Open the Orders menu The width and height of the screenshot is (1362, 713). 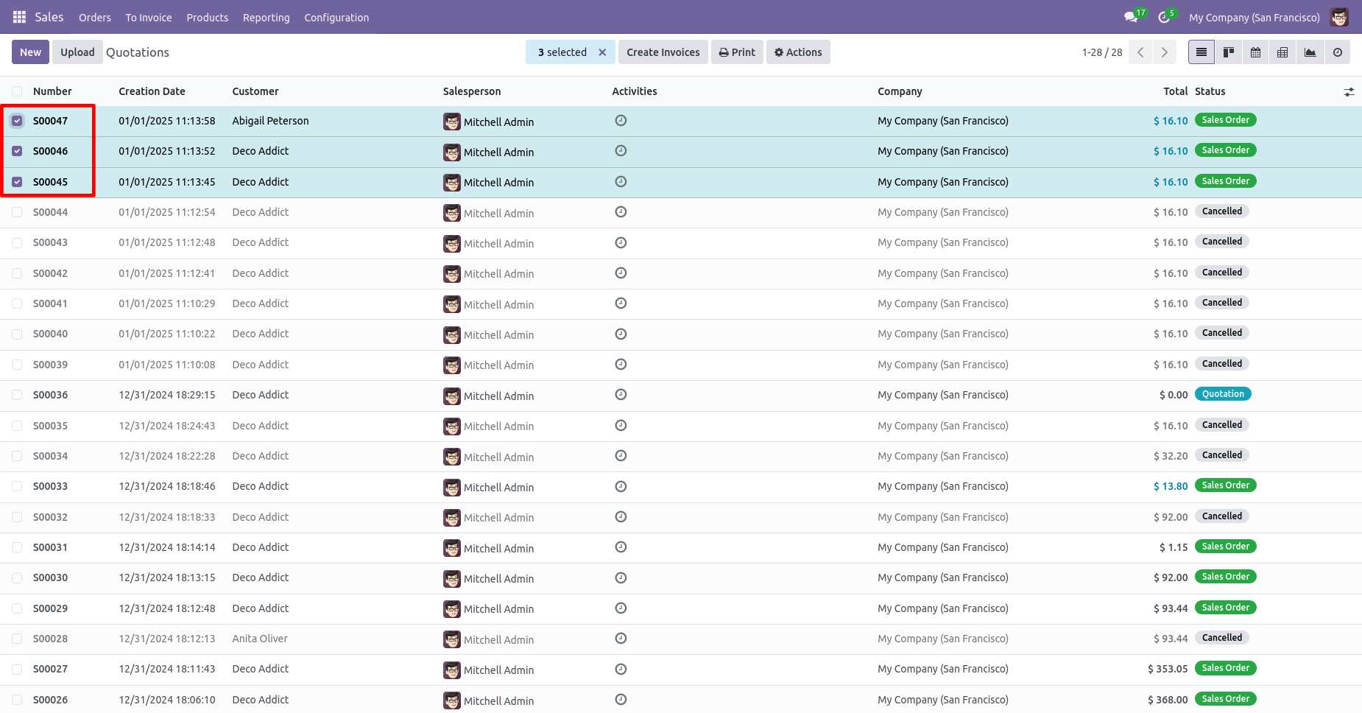(95, 18)
